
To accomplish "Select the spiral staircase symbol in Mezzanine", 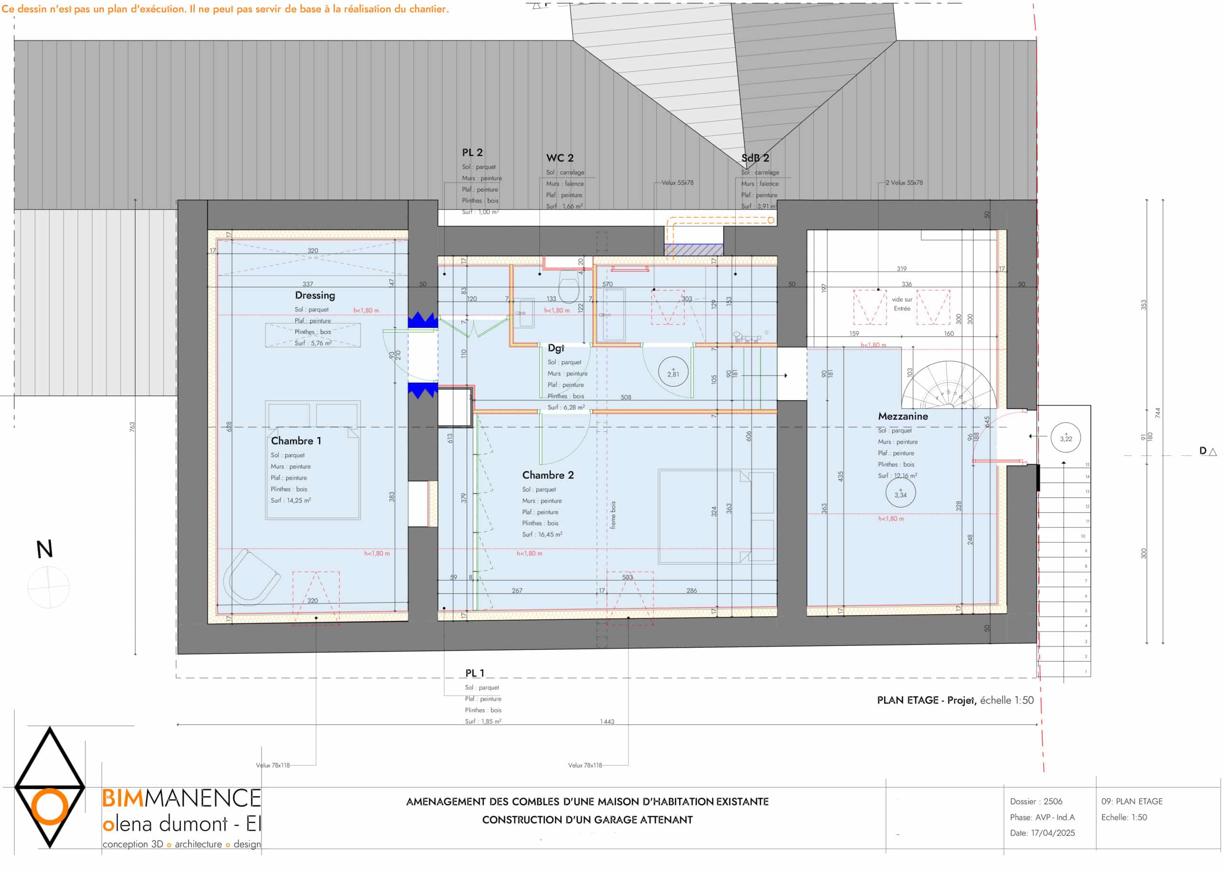I will [x=949, y=385].
